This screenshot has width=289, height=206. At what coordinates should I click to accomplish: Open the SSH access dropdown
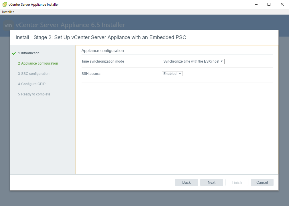172,74
